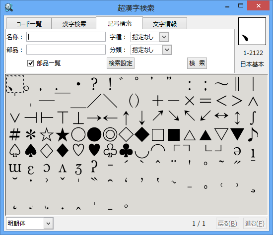Uncheck the 部品一覧 checkbox
Screen dimensions: 273x235
(x=30, y=63)
